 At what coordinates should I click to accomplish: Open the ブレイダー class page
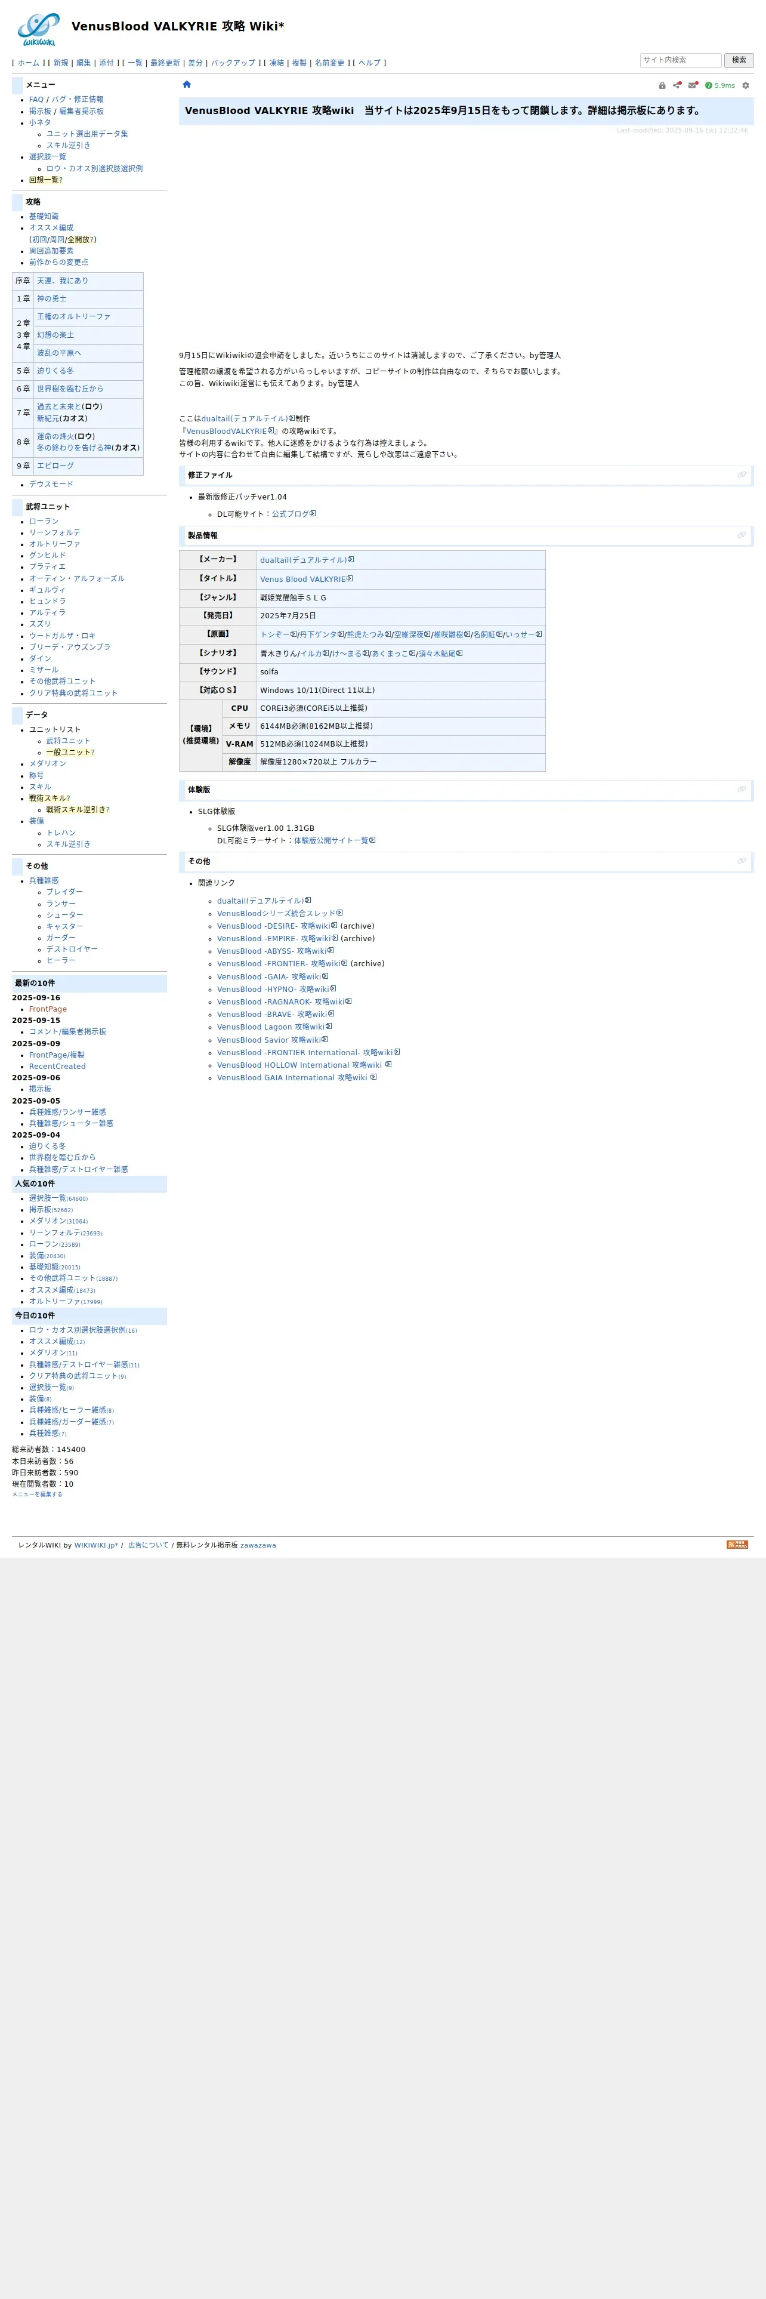(64, 892)
